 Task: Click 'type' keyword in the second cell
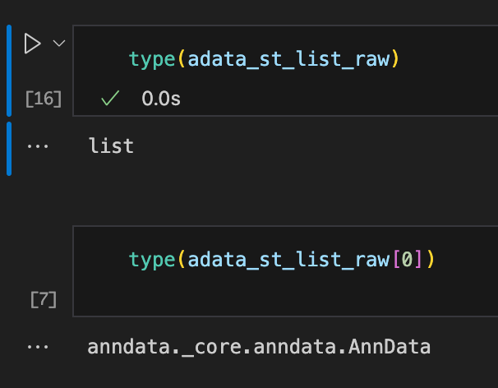tap(152, 260)
